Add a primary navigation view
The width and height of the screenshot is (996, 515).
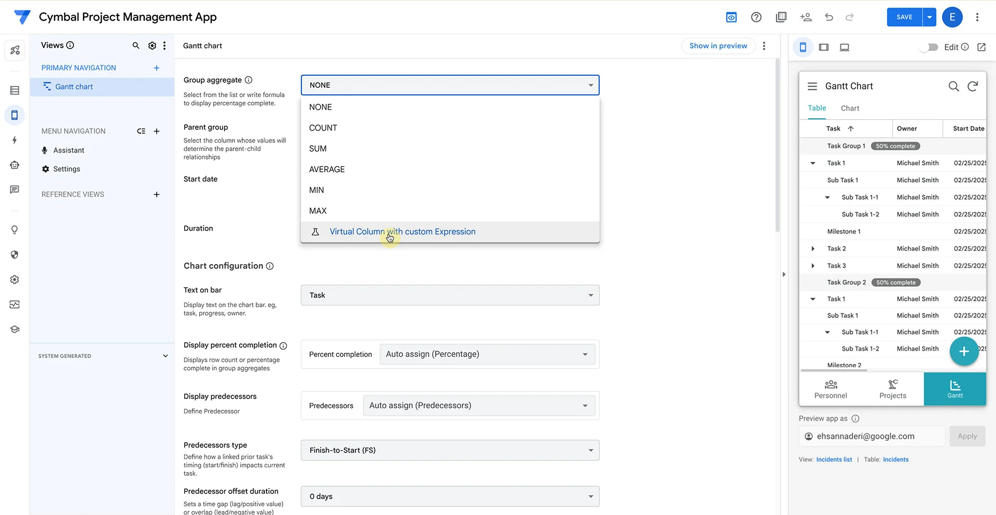pyautogui.click(x=157, y=68)
